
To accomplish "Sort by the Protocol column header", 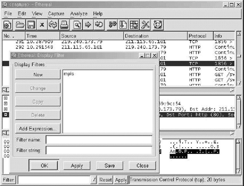I will pyautogui.click(x=200, y=36).
